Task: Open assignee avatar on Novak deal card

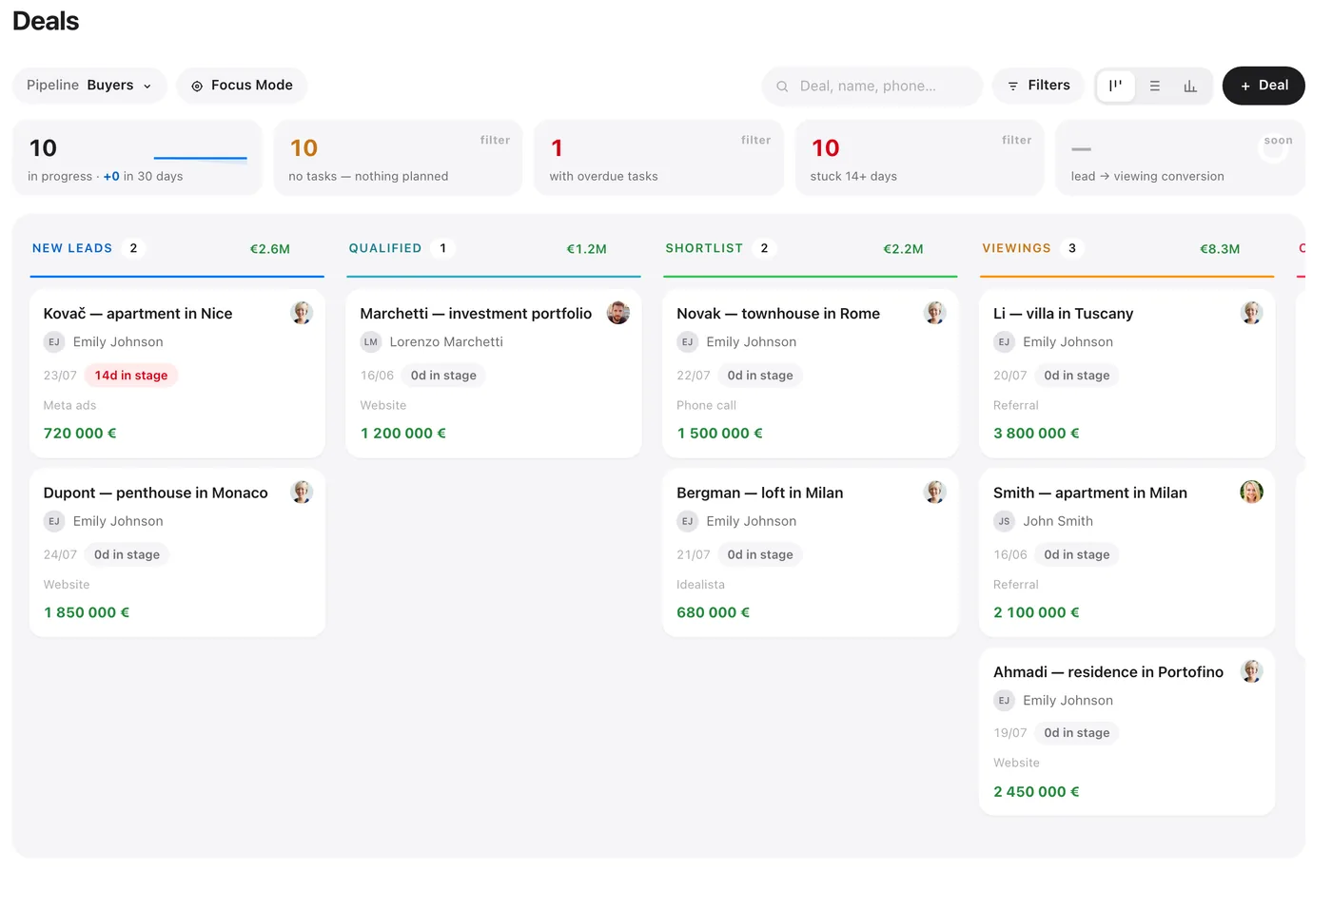Action: [x=935, y=313]
